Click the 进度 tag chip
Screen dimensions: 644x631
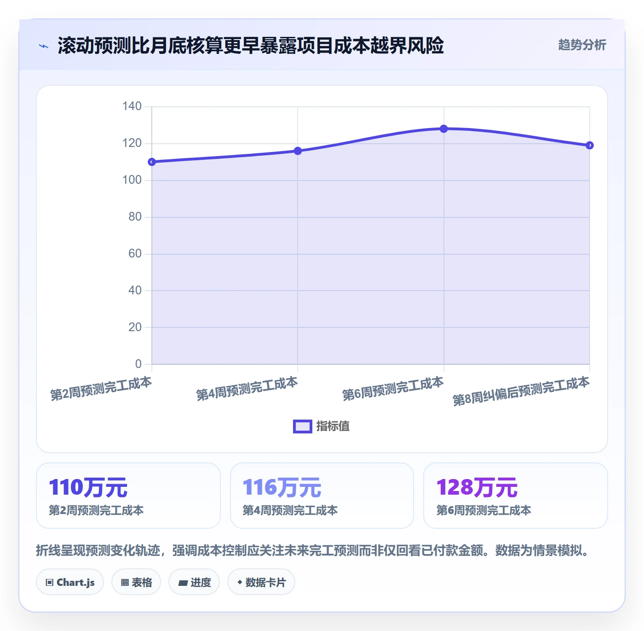pyautogui.click(x=194, y=582)
